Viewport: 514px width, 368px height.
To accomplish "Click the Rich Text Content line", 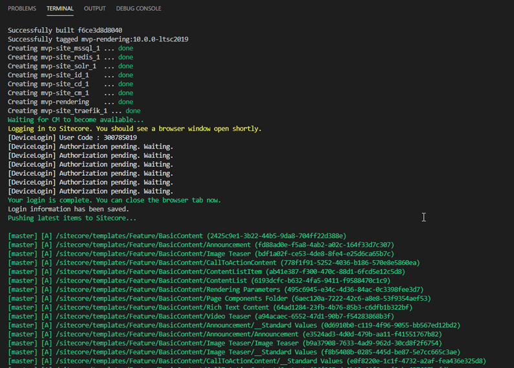I will pyautogui.click(x=210, y=308).
